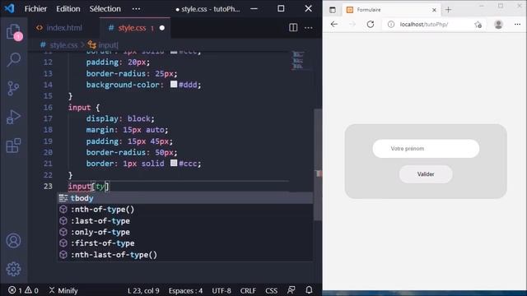Click the feedback icon in status bar

[x=291, y=290]
